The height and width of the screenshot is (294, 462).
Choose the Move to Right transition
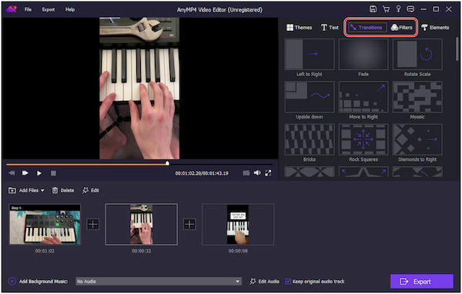363,97
